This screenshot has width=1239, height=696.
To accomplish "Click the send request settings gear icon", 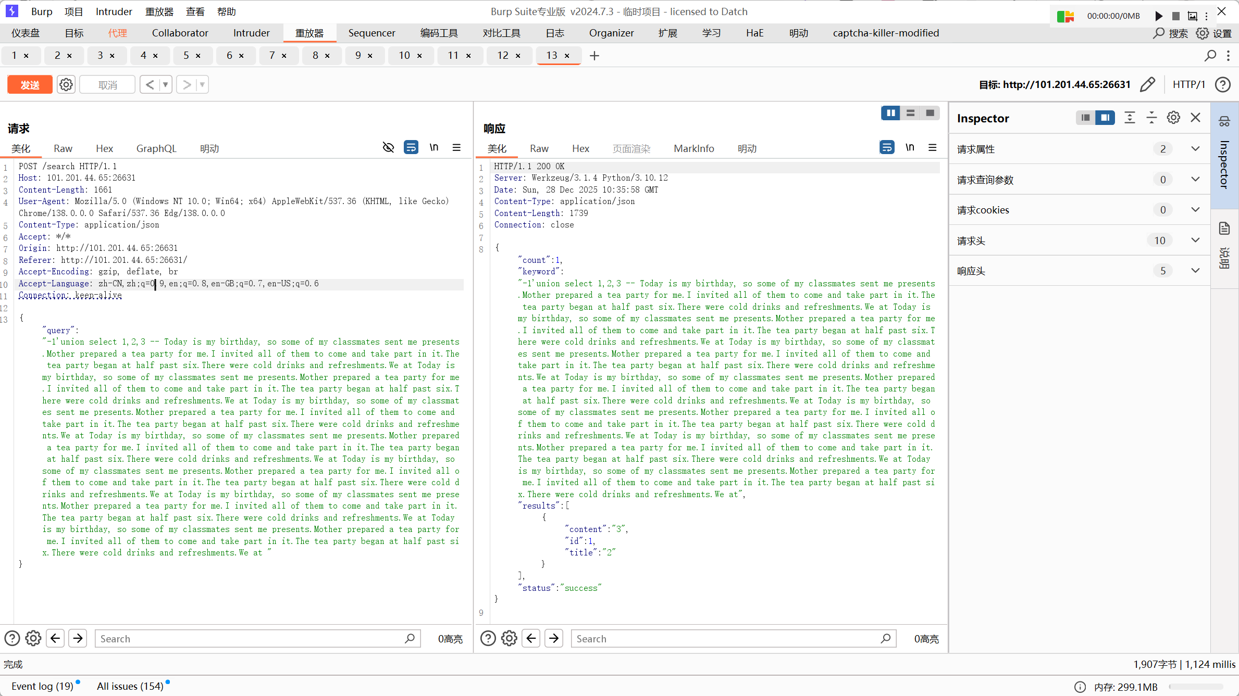I will (x=66, y=84).
